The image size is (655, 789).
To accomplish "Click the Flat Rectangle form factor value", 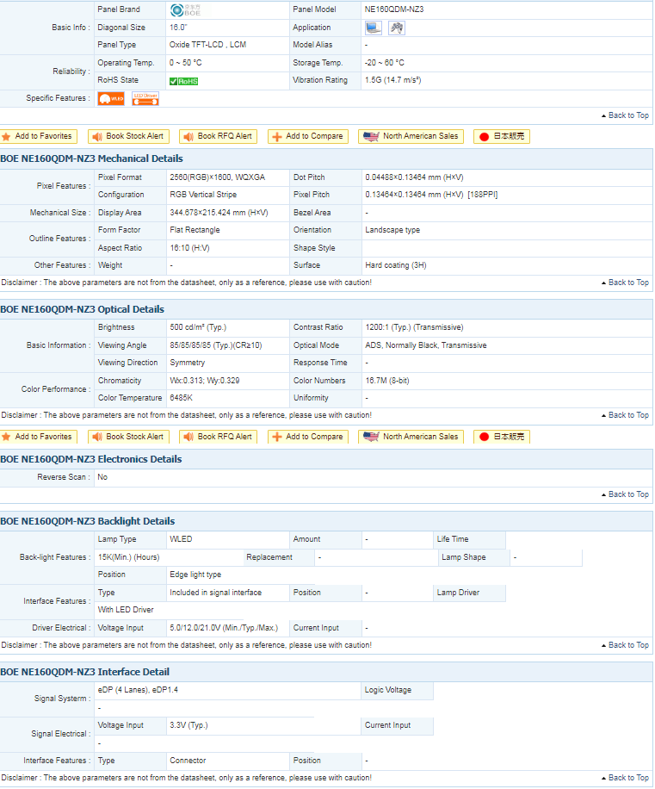I will point(195,230).
